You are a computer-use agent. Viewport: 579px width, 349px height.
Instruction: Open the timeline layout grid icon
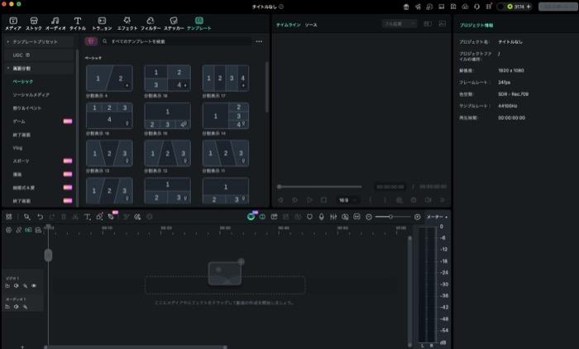pyautogui.click(x=9, y=217)
